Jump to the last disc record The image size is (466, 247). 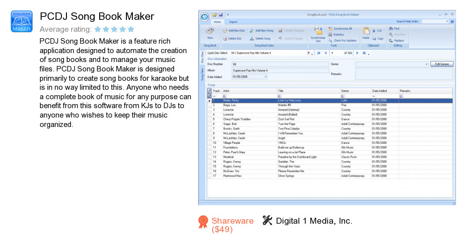pyautogui.click(x=364, y=53)
